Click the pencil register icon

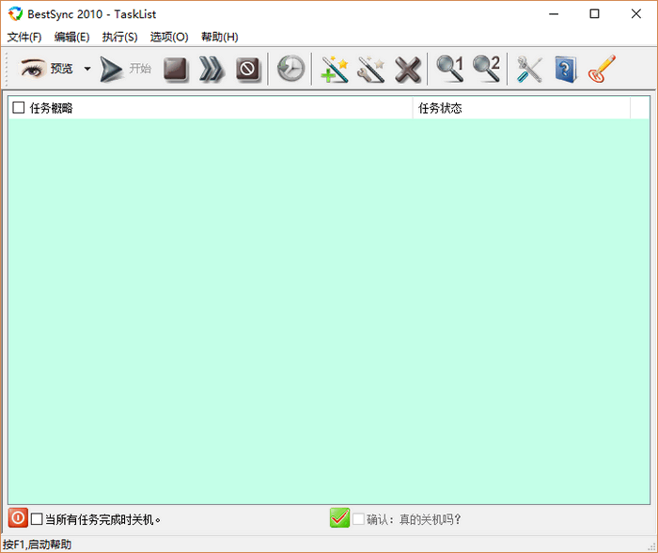point(602,69)
